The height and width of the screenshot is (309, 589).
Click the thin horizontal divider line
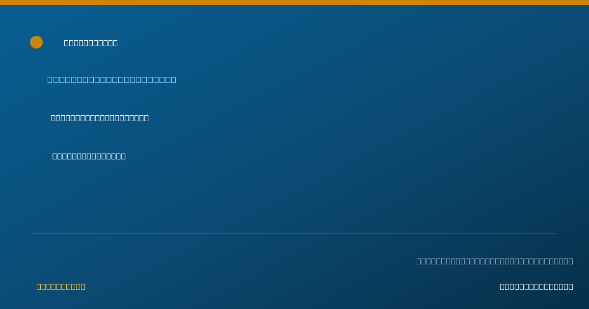[294, 233]
